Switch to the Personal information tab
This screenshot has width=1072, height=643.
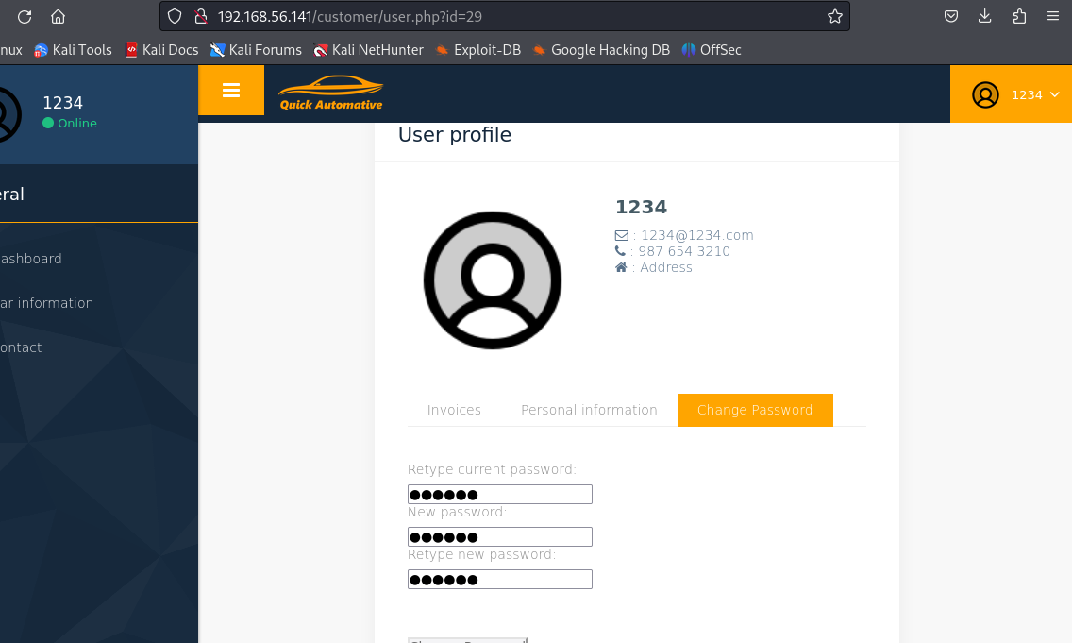[589, 410]
